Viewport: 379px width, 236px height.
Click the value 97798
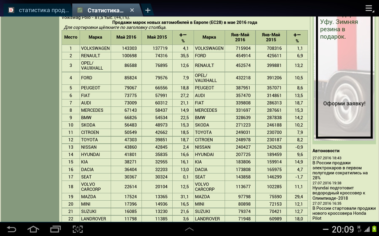click(244, 197)
